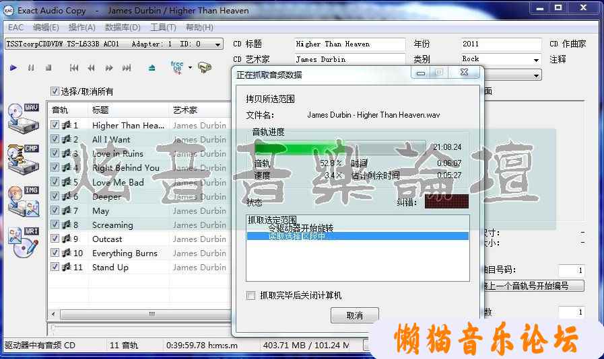Select the track titled Stand Up
604x359 pixels.
(x=110, y=267)
